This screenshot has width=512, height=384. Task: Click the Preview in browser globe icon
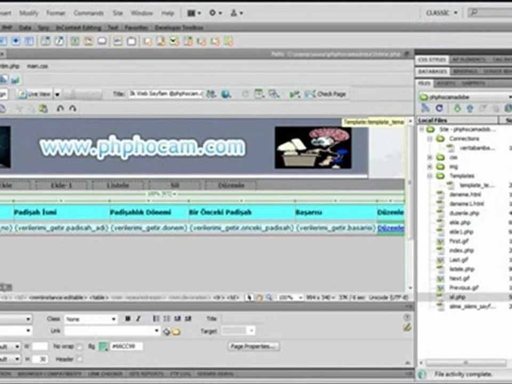[226, 94]
